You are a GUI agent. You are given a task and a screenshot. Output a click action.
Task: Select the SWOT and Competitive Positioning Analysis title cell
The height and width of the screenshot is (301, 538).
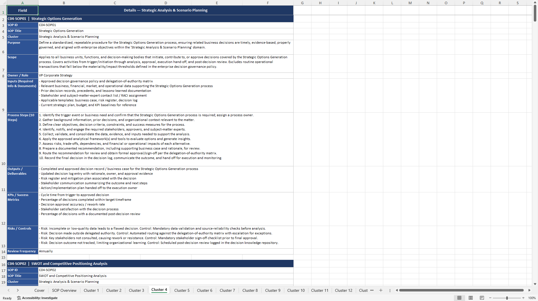(166, 276)
